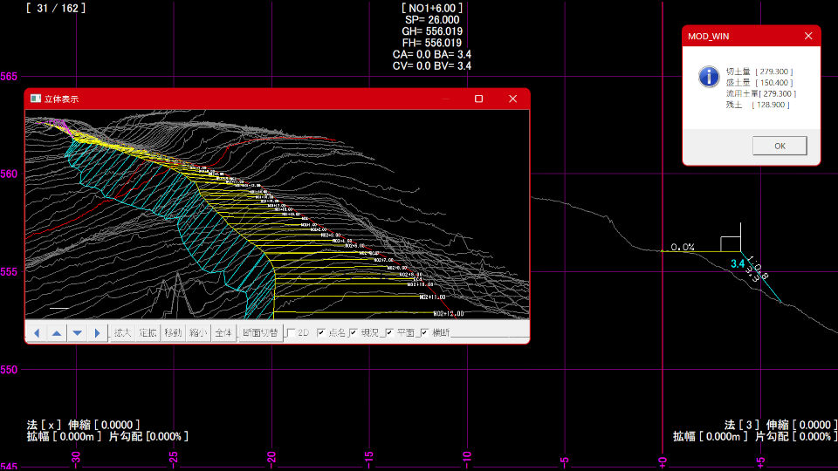The height and width of the screenshot is (471, 838).
Task: Disable the 平面 checkbox
Action: (389, 333)
